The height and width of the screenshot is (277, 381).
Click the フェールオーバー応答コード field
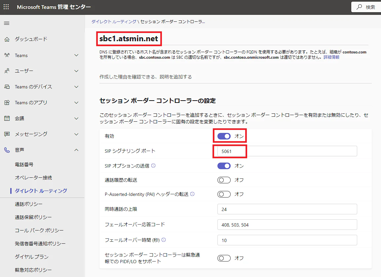tap(287, 225)
